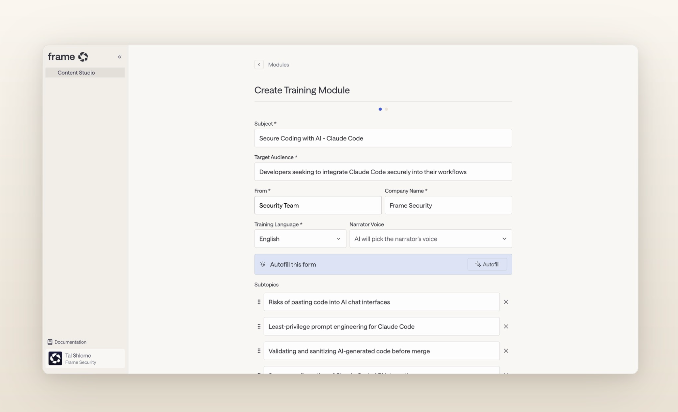Open the Training Language dropdown
Viewport: 678px width, 412px height.
click(x=300, y=239)
